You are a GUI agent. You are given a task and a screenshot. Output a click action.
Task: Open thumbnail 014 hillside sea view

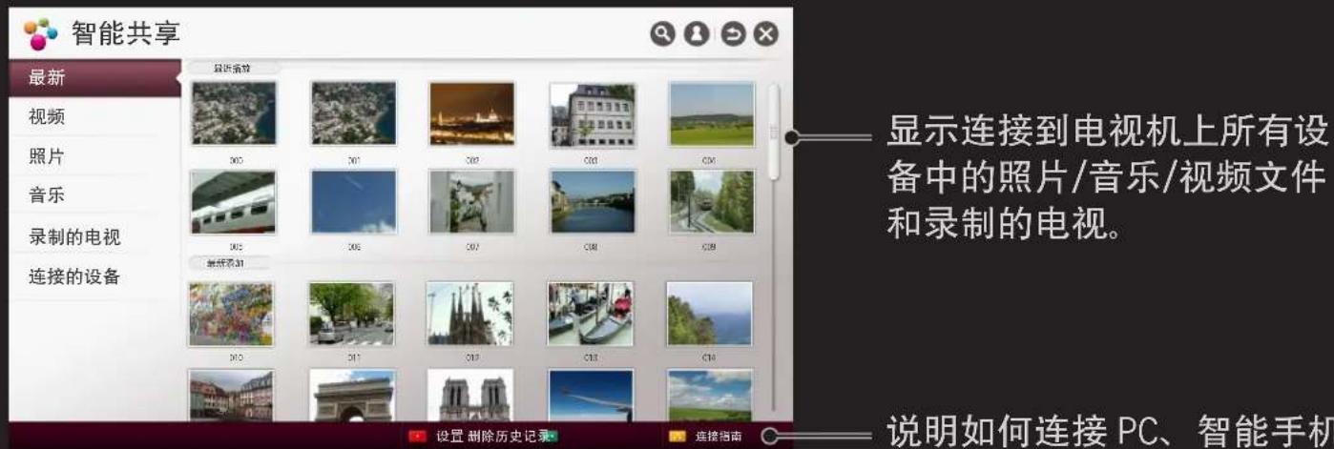pyautogui.click(x=709, y=314)
